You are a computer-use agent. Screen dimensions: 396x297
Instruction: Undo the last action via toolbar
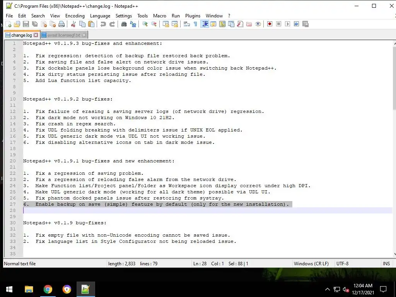point(103,24)
